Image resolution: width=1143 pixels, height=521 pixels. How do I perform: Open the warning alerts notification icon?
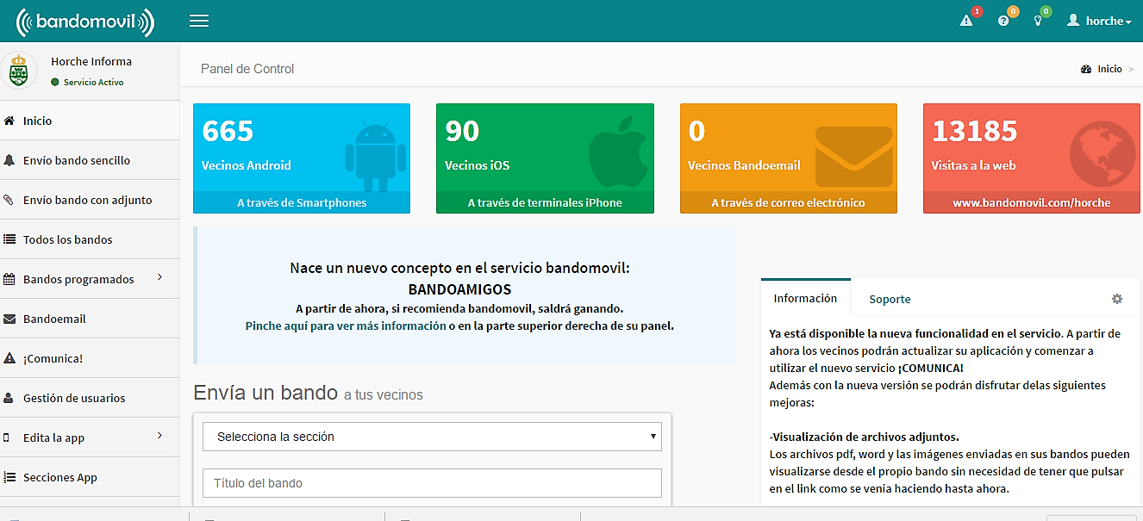966,21
